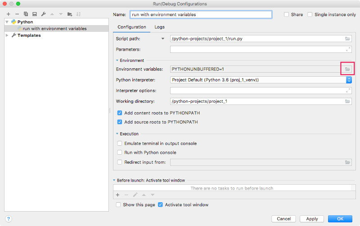360x226 pixels.
Task: Click the Apply button
Action: tap(312, 219)
